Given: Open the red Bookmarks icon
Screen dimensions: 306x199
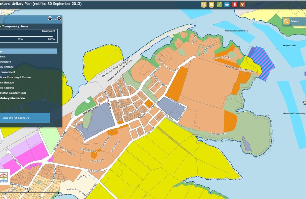Looking at the screenshot, I should point(235,4).
